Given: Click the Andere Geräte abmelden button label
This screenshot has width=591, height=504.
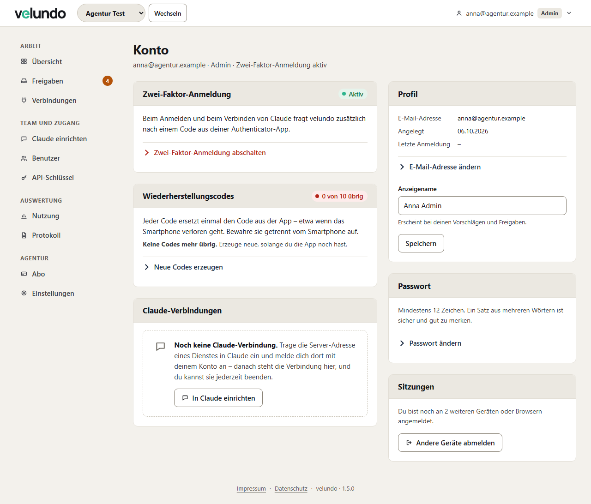Looking at the screenshot, I should point(455,443).
